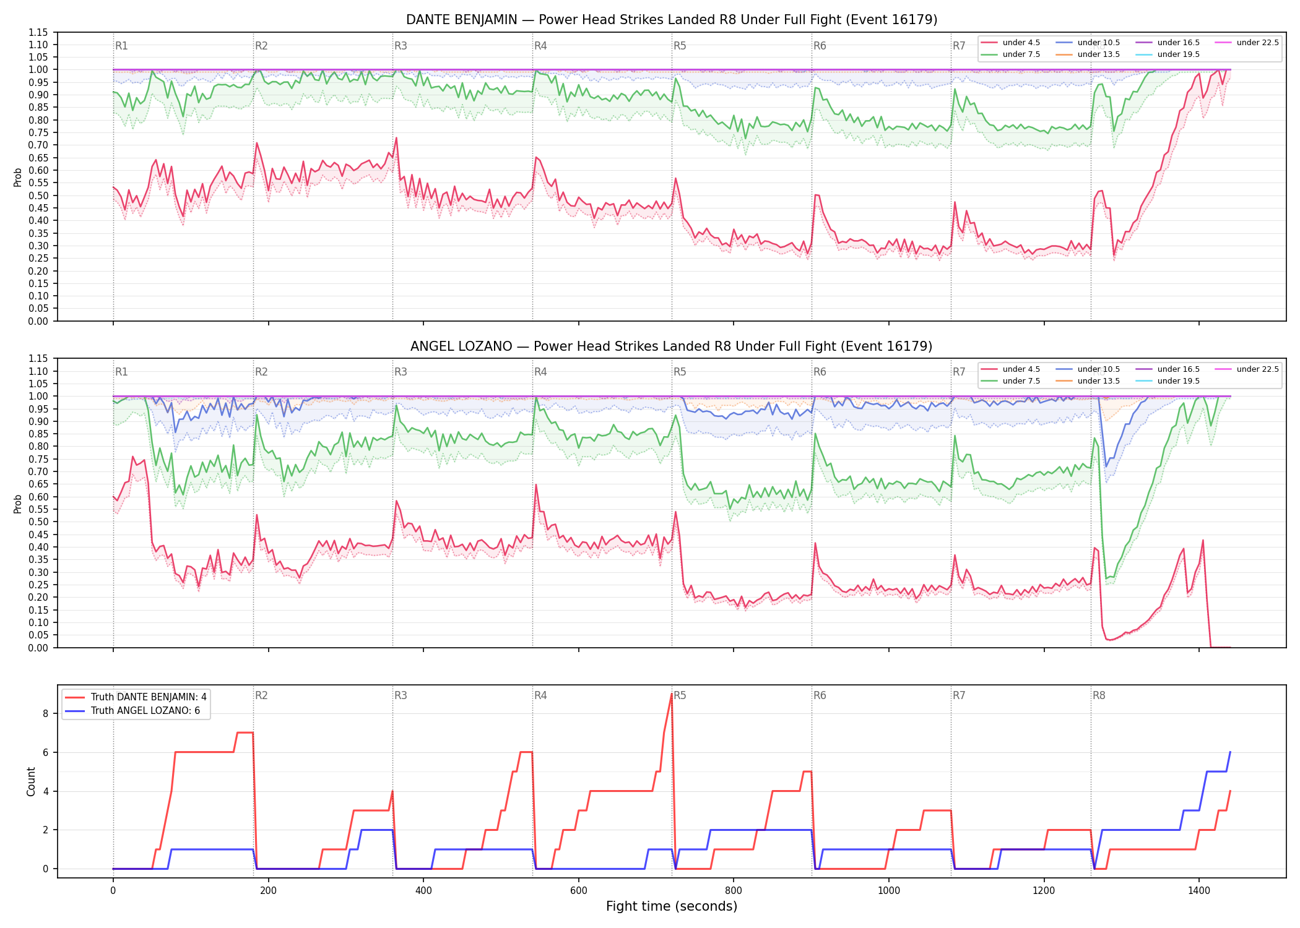This screenshot has width=1300, height=928.
Task: Click R1 label in Dante Benjamin chart
Action: click(121, 46)
